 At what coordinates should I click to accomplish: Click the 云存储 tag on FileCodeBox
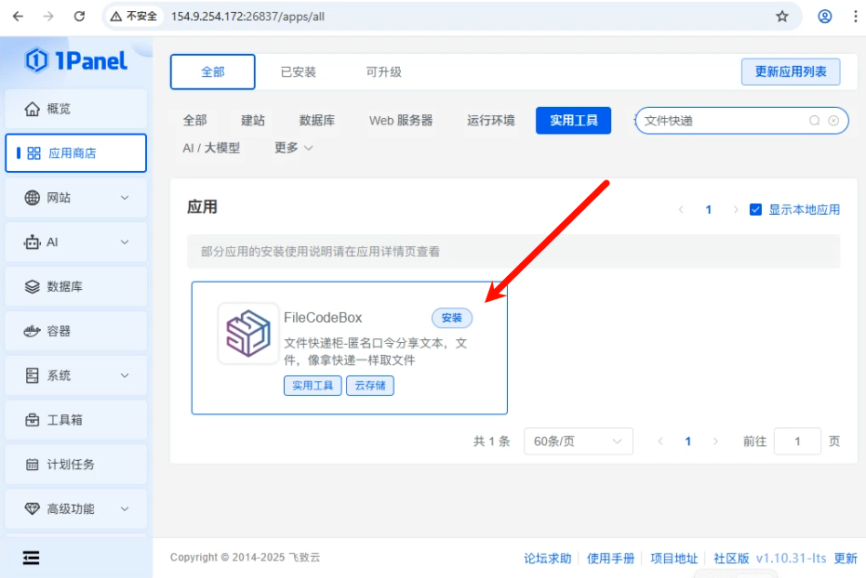point(370,386)
